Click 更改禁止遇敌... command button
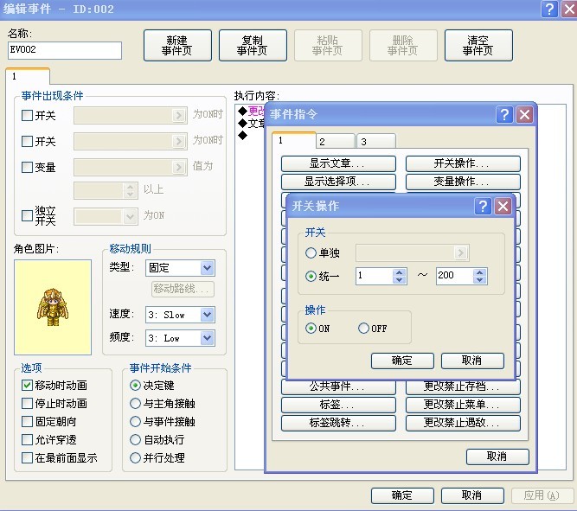 tap(463, 423)
